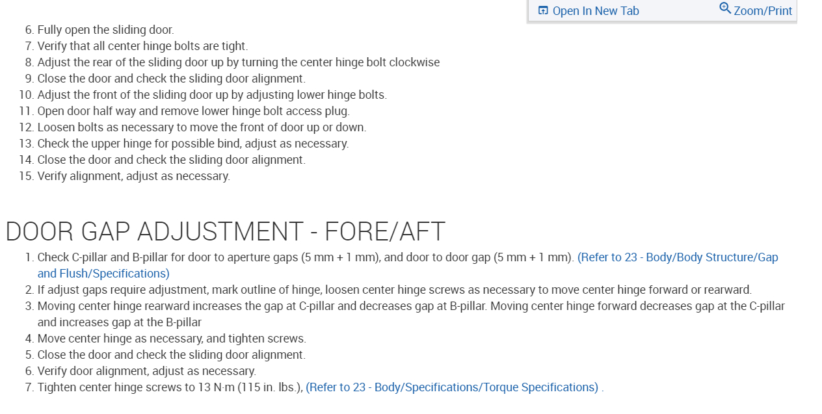Click the Open In New Tab icon
The image size is (822, 414).
click(543, 10)
